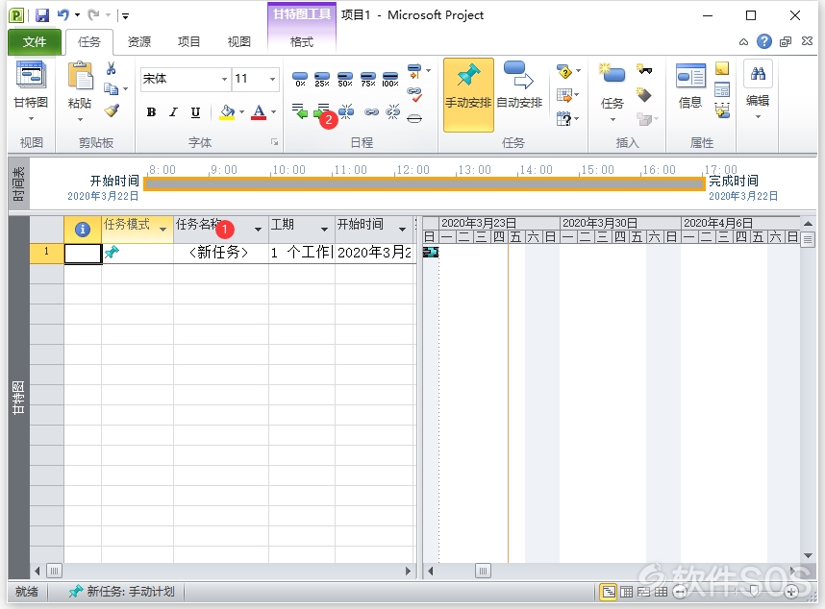Open the task Mode calendar icon
The height and width of the screenshot is (609, 825).
pos(564,119)
